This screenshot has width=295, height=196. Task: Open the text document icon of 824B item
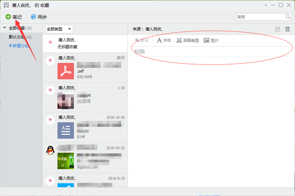point(66,130)
